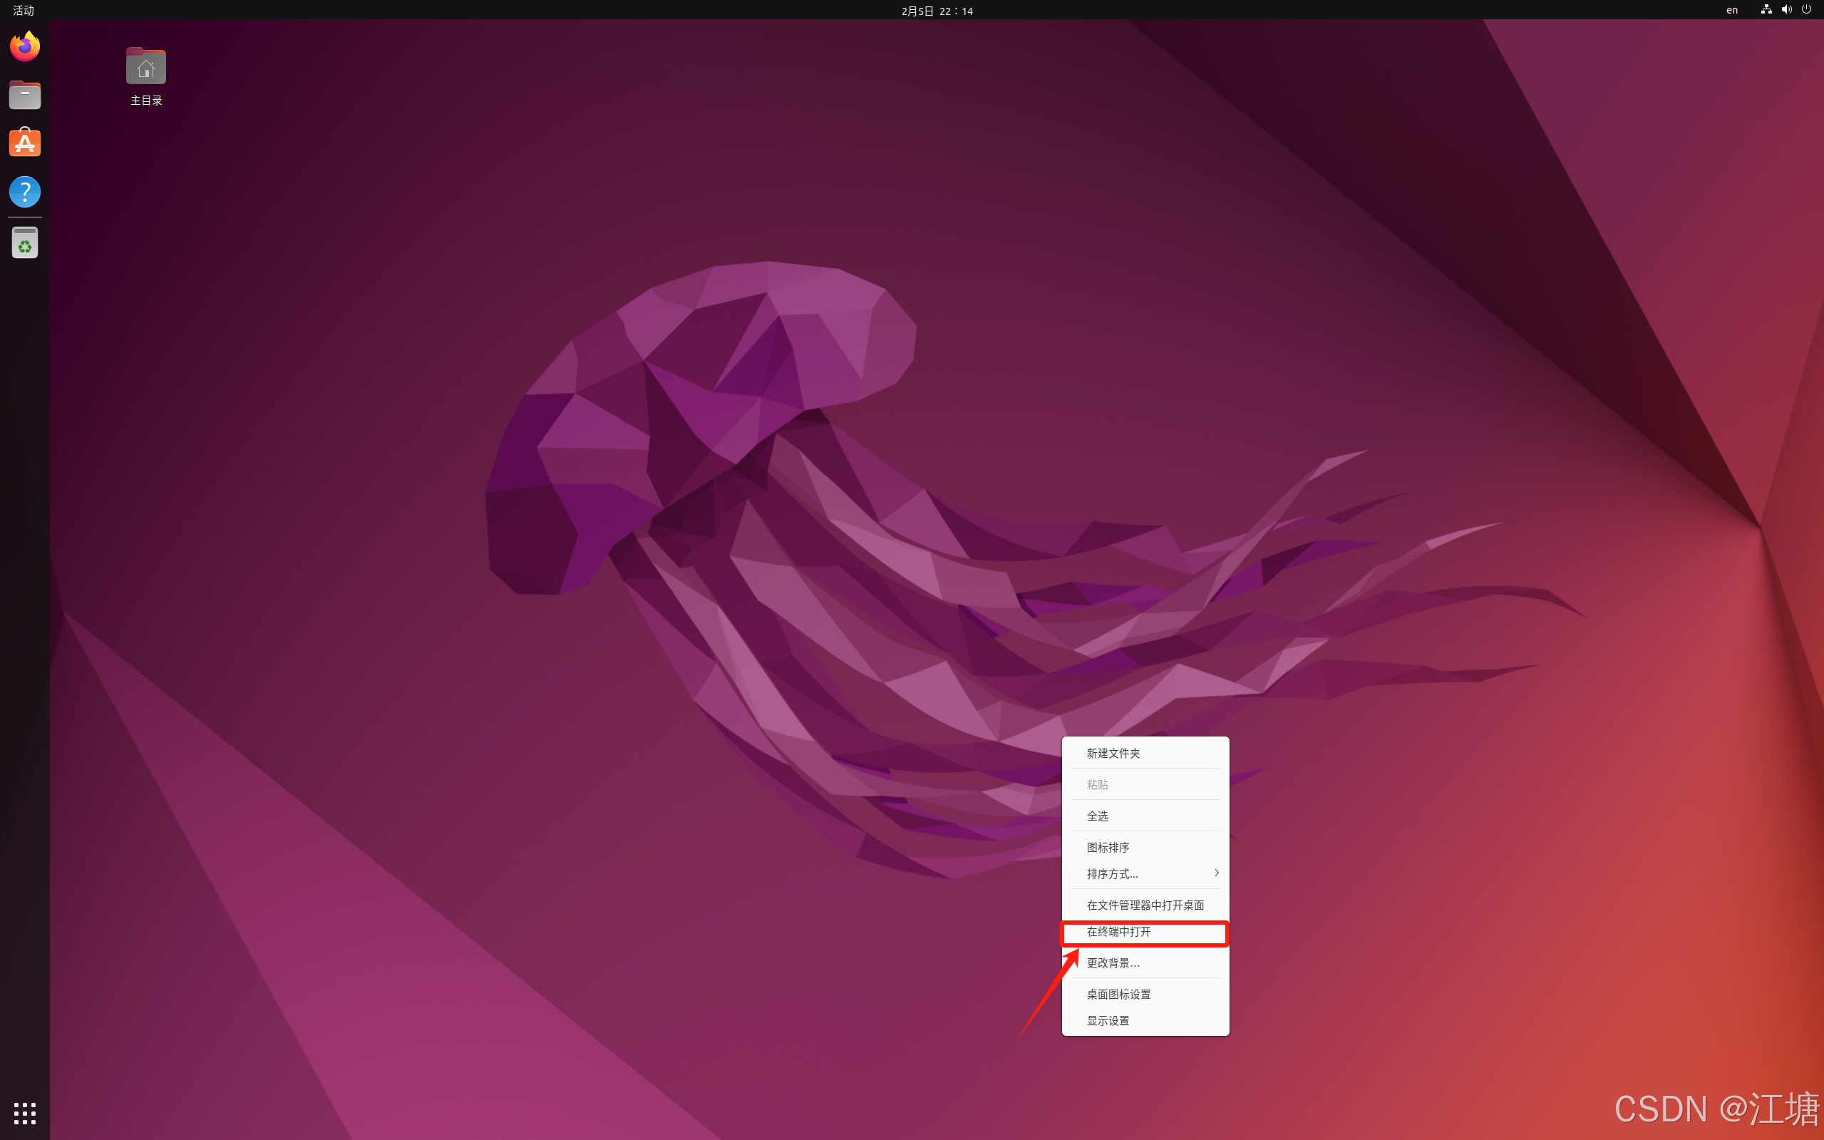Click 全选 in the context menu
This screenshot has height=1140, width=1824.
1098,816
